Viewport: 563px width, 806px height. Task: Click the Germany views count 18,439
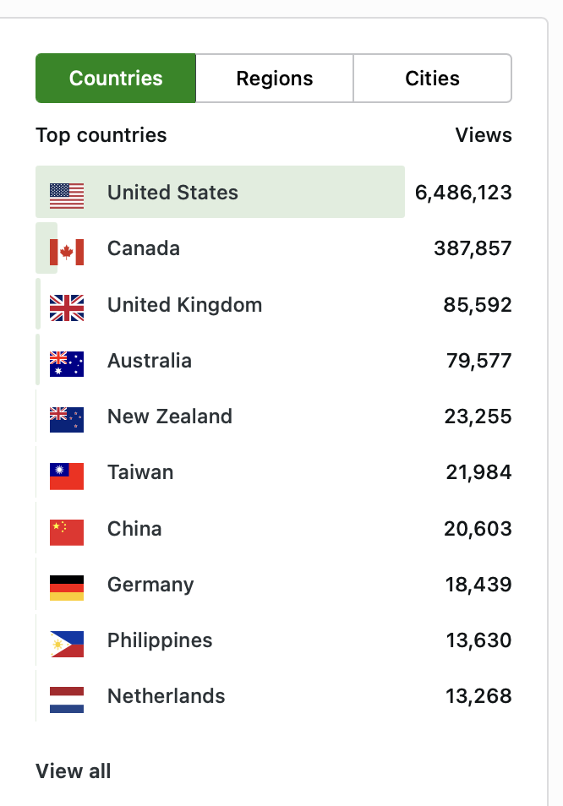478,585
